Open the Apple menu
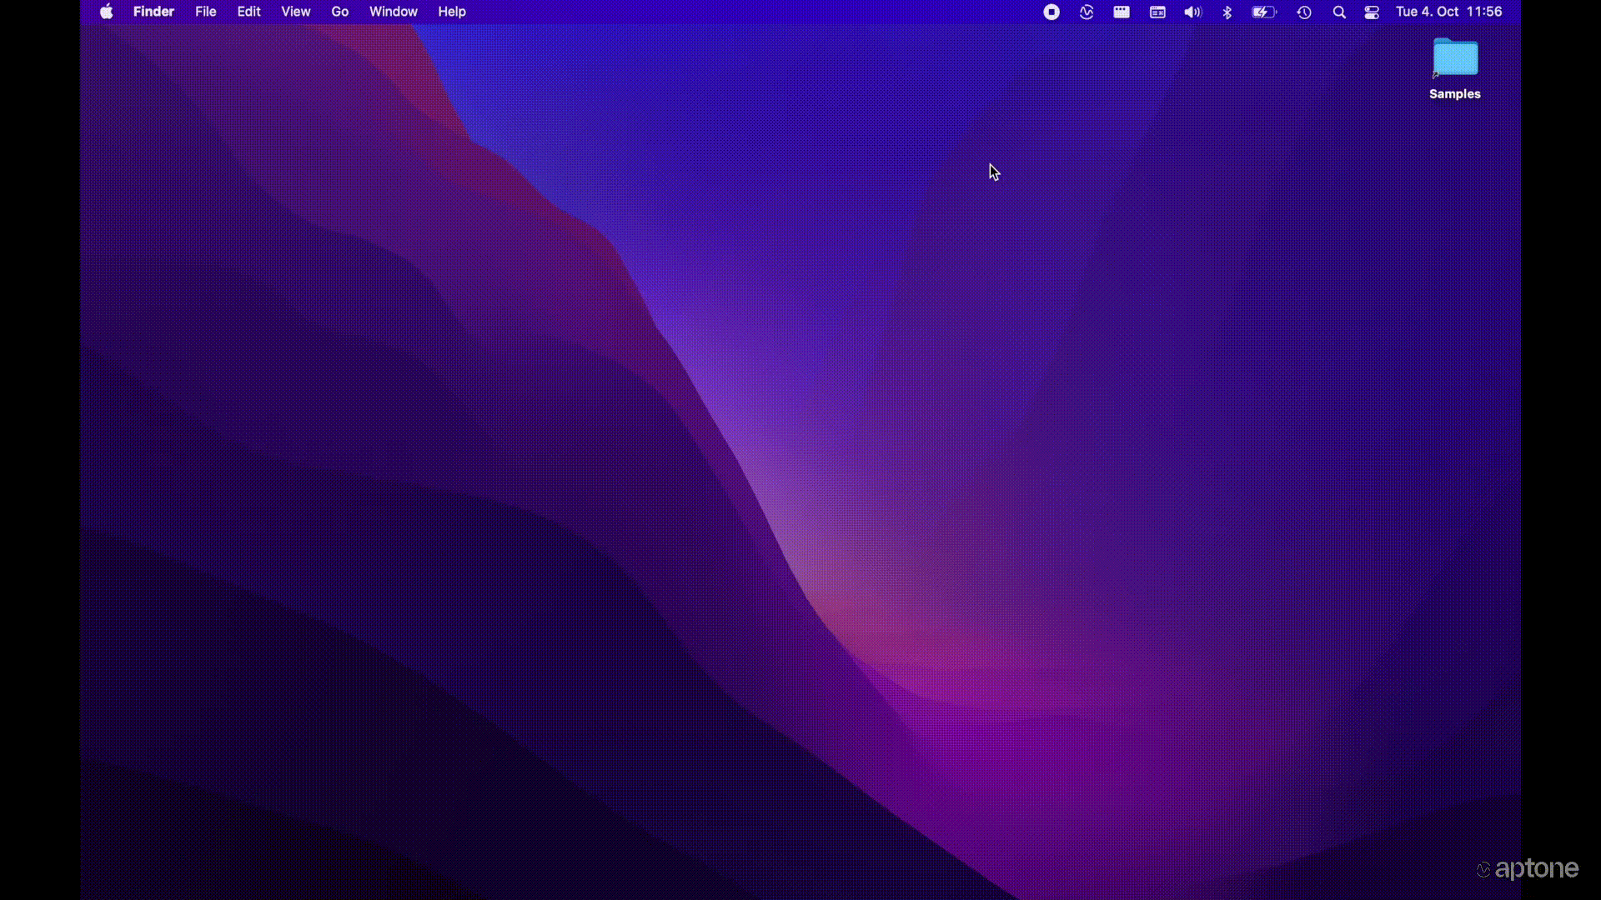The width and height of the screenshot is (1601, 900). click(107, 12)
